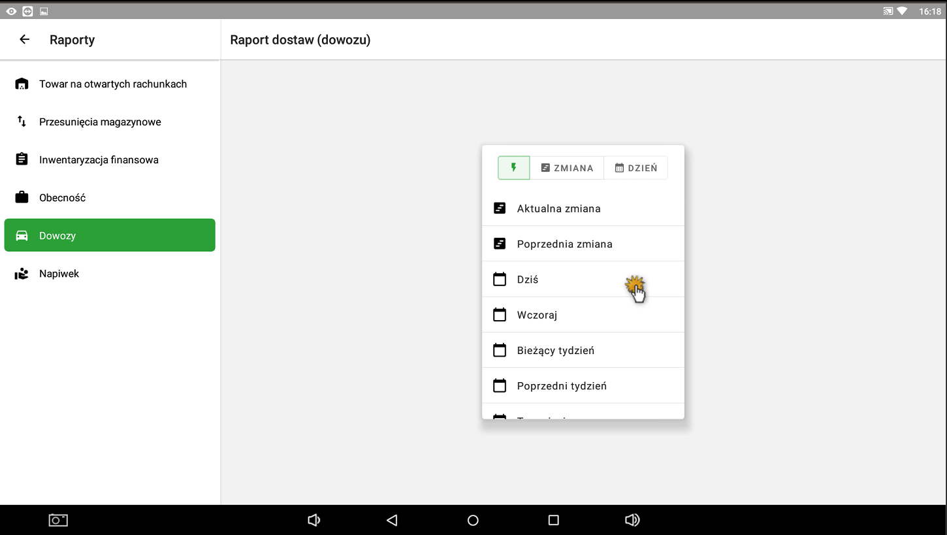Click the Obecność briefcase icon
The width and height of the screenshot is (947, 535).
tap(22, 197)
